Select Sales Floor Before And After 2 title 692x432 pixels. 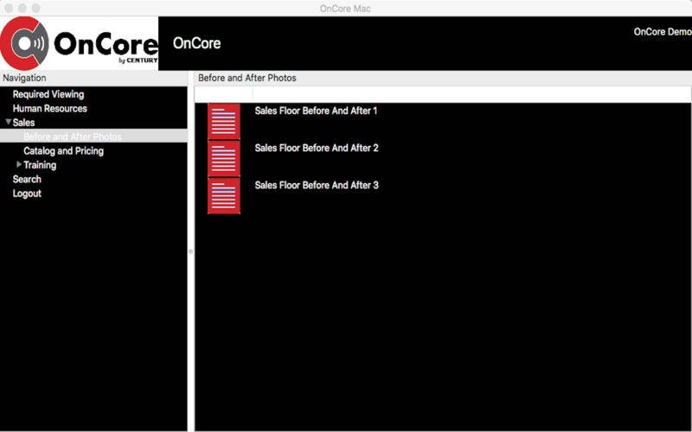click(317, 148)
